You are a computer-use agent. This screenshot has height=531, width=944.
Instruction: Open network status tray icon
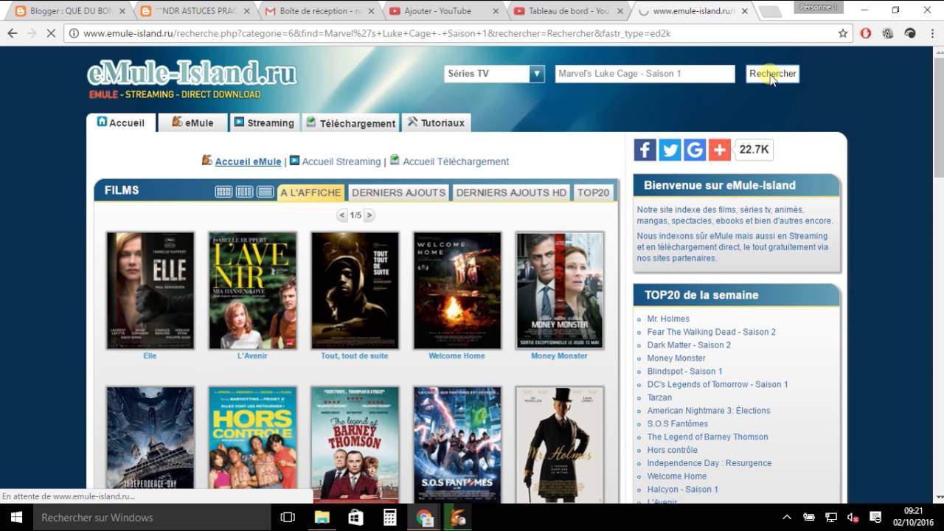point(831,517)
